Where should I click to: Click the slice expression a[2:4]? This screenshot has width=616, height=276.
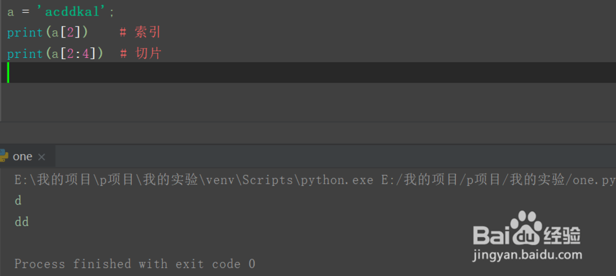(x=73, y=54)
